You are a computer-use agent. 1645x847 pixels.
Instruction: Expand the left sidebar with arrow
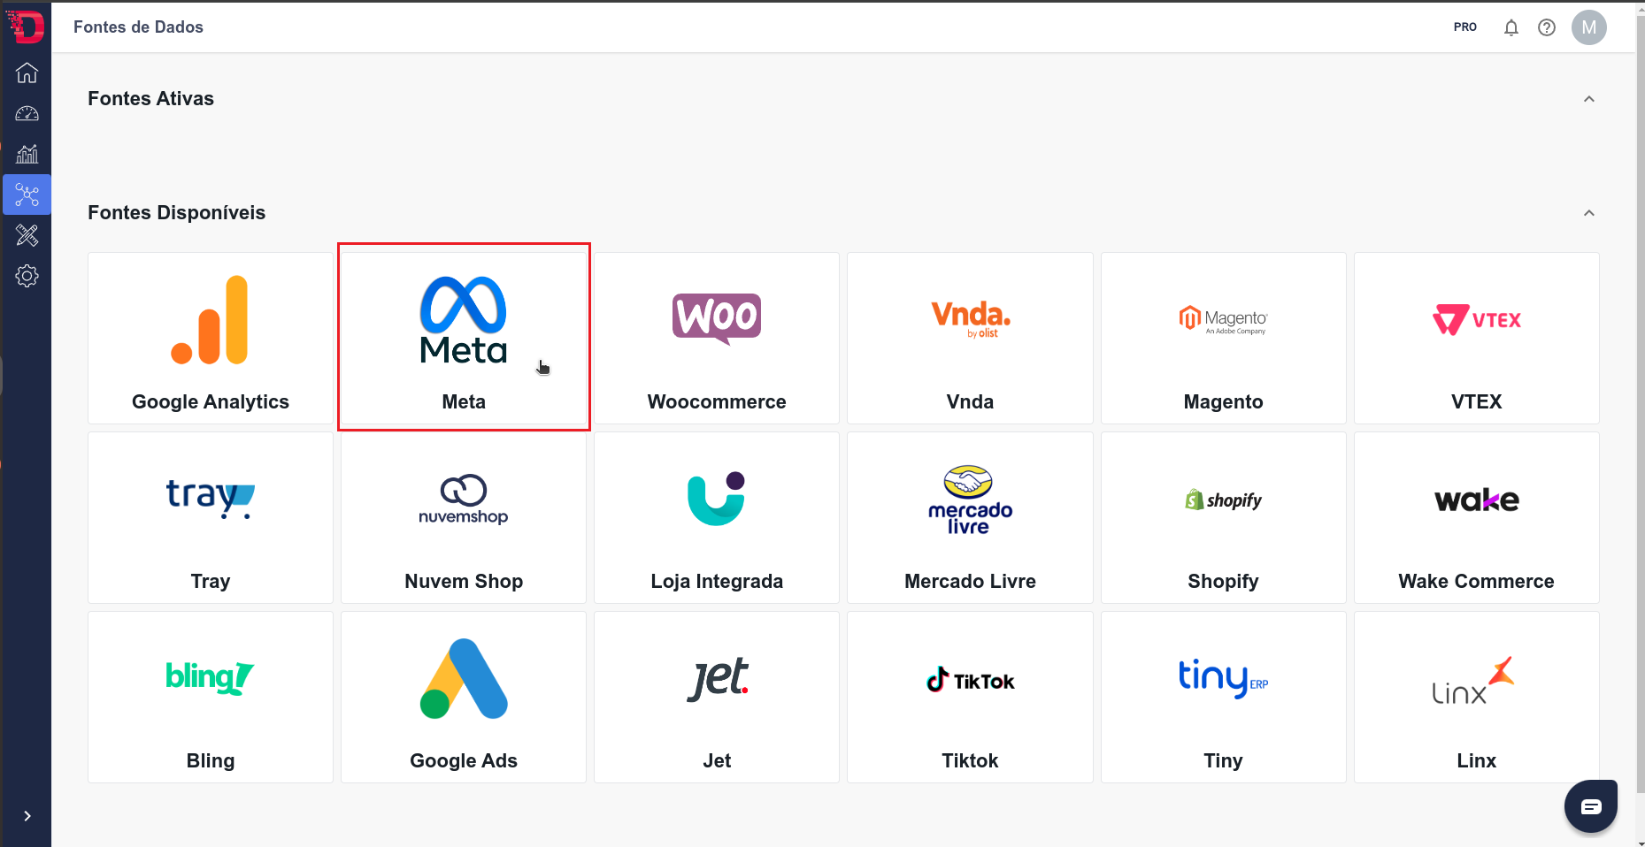click(x=27, y=816)
